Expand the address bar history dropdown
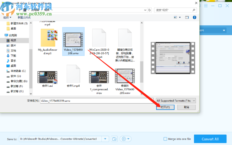 [x=145, y=10]
